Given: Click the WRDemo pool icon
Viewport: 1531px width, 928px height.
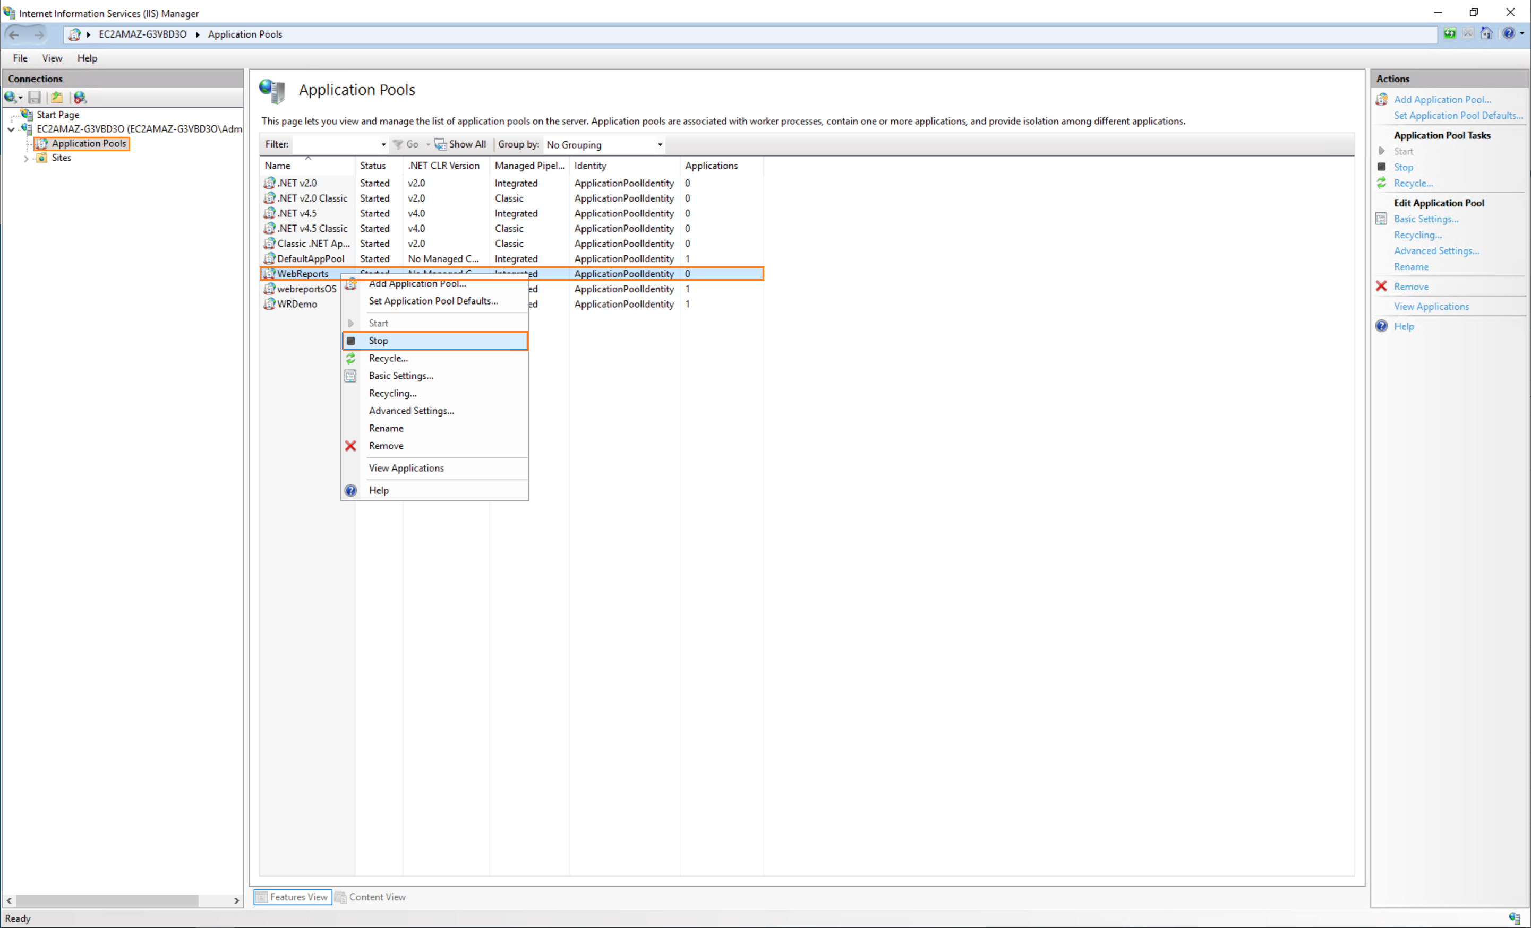Looking at the screenshot, I should (269, 303).
